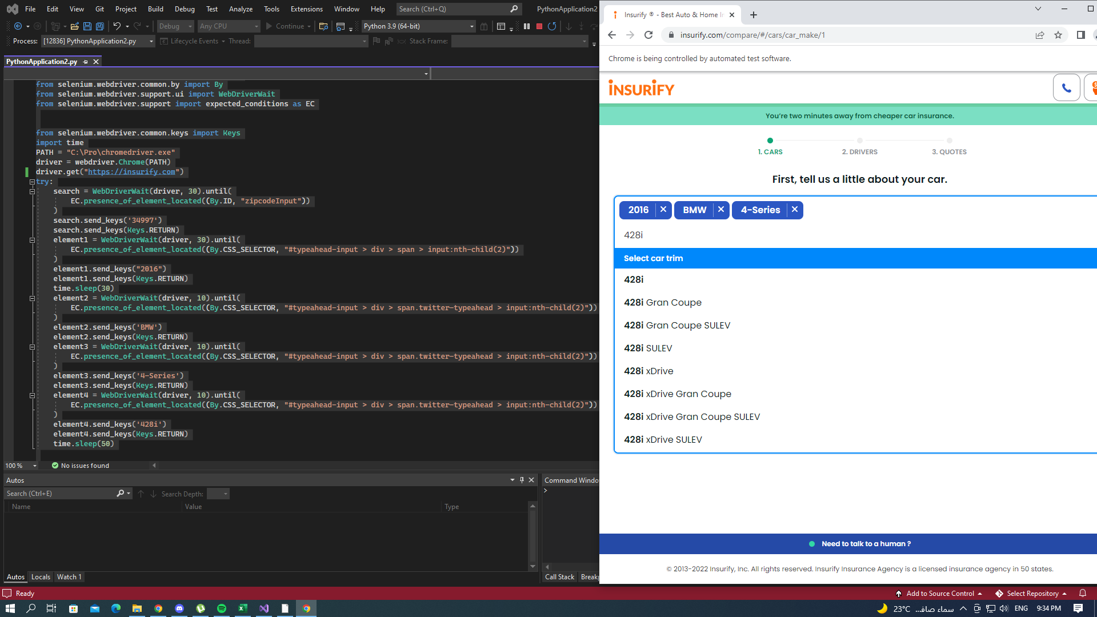1097x617 pixels.
Task: Click the Continue debugging button
Action: coord(285,26)
